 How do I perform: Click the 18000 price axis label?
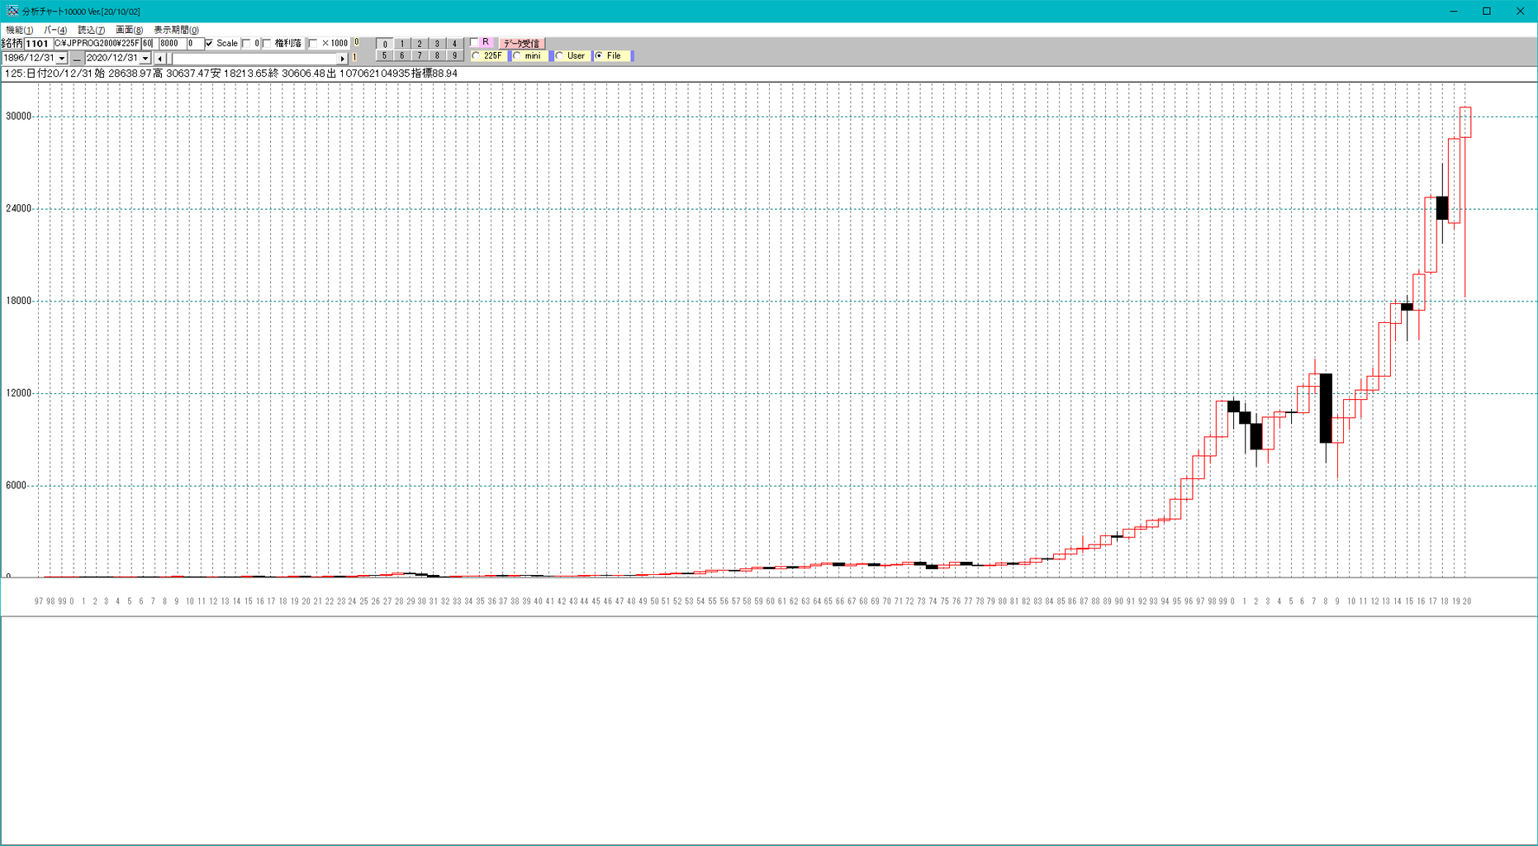pyautogui.click(x=18, y=302)
